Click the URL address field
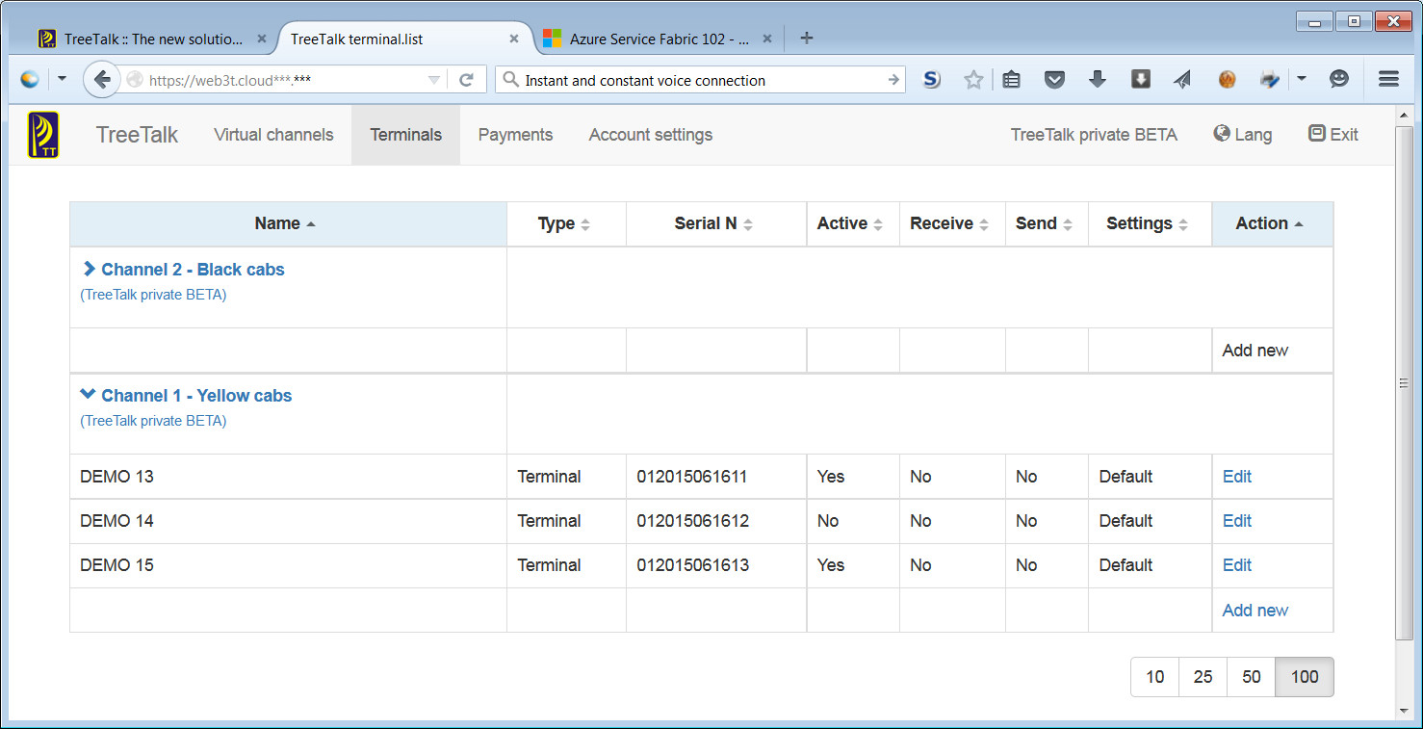 (284, 80)
